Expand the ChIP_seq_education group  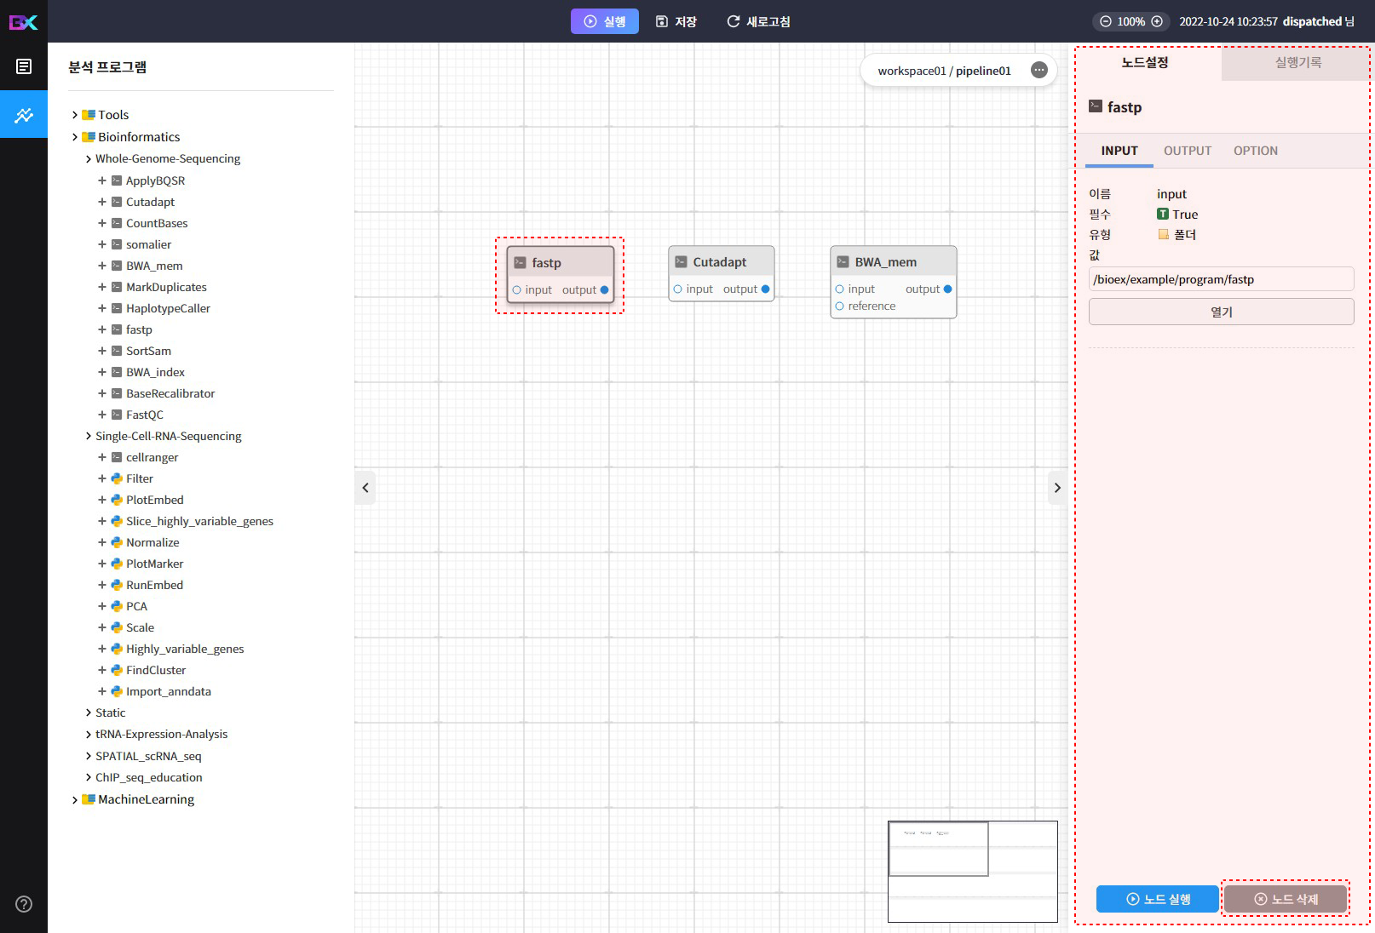[x=89, y=777]
